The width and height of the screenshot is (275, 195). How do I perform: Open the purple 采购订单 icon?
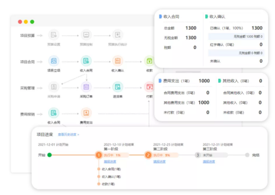[86, 87]
